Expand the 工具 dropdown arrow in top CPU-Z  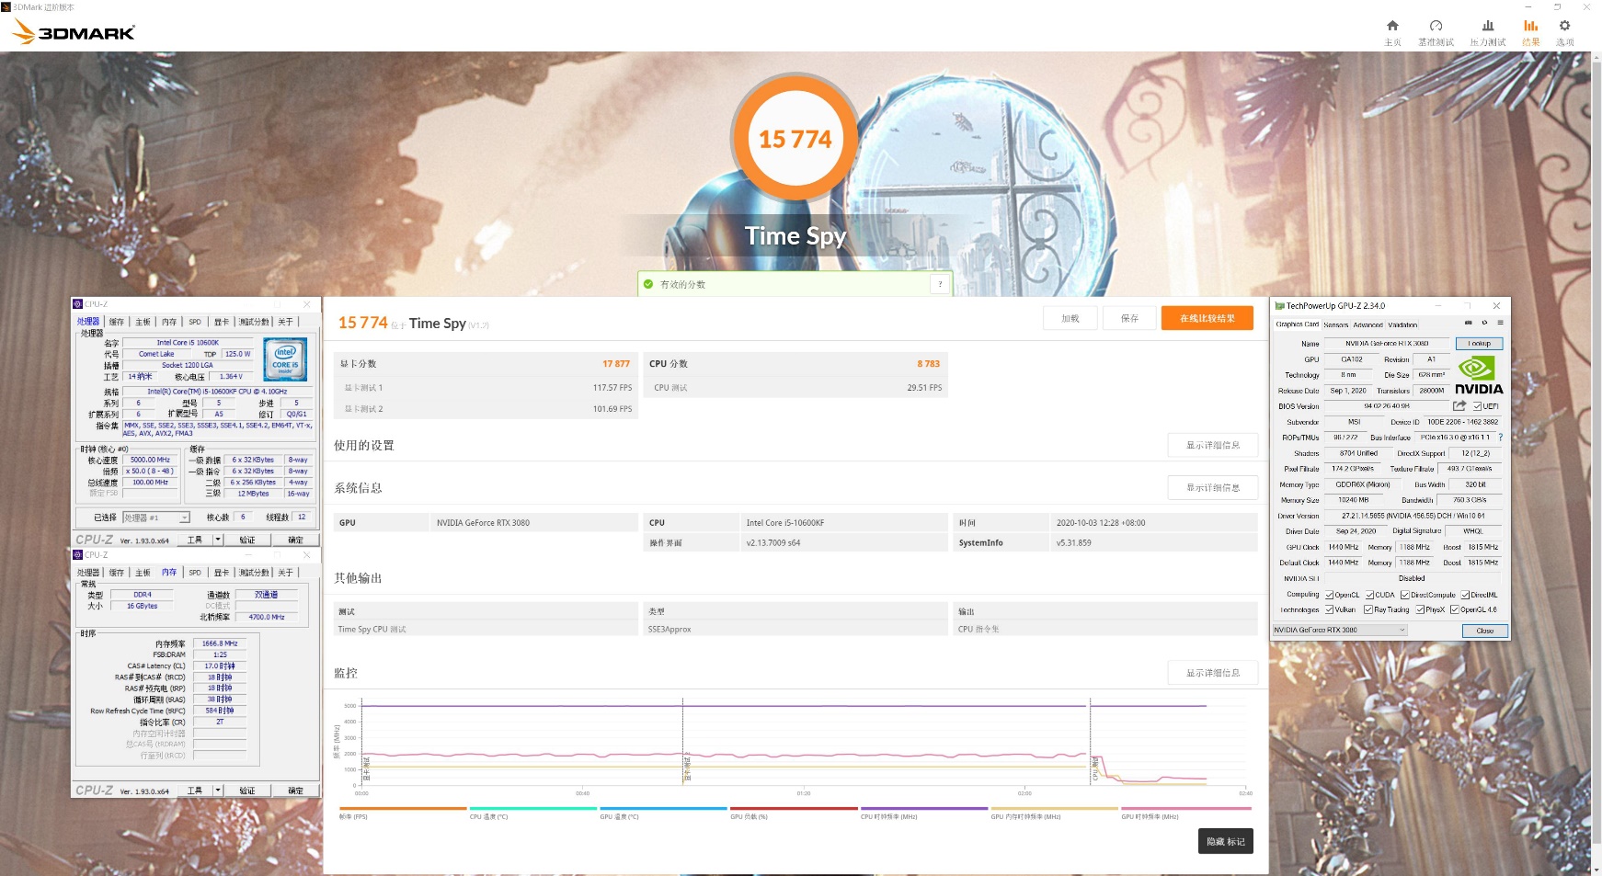click(218, 540)
